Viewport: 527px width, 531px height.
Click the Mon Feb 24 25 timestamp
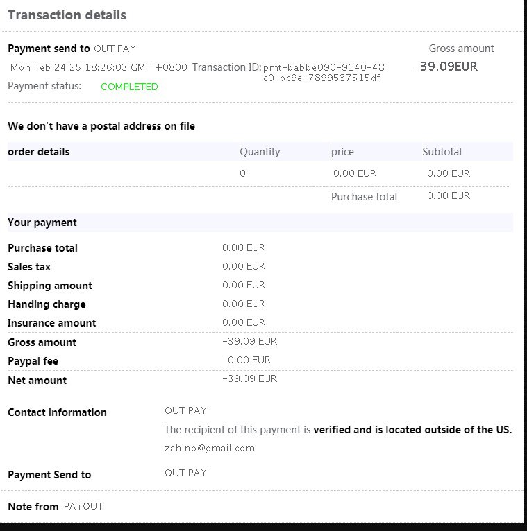pos(99,68)
